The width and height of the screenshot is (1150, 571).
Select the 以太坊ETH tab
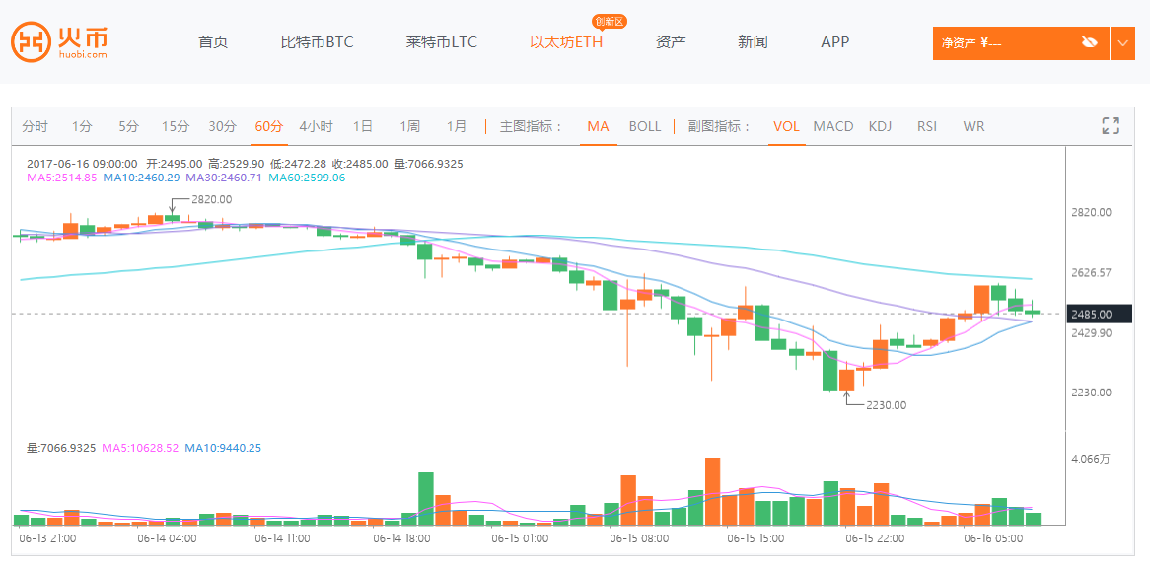[566, 42]
